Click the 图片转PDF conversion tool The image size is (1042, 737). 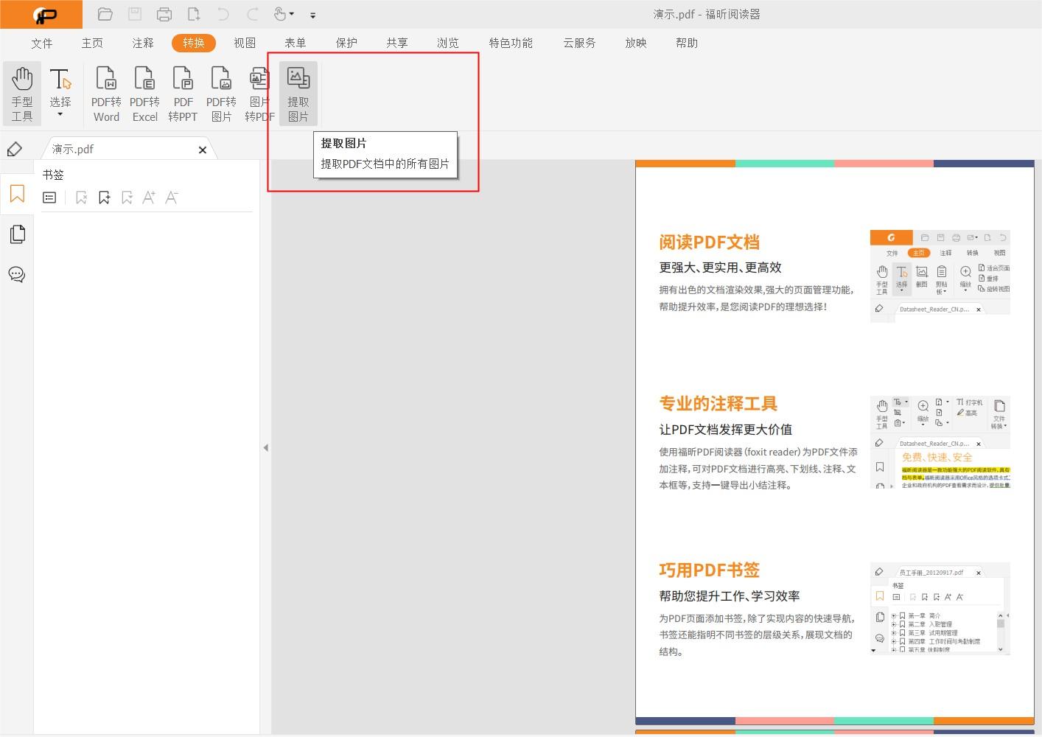(259, 94)
